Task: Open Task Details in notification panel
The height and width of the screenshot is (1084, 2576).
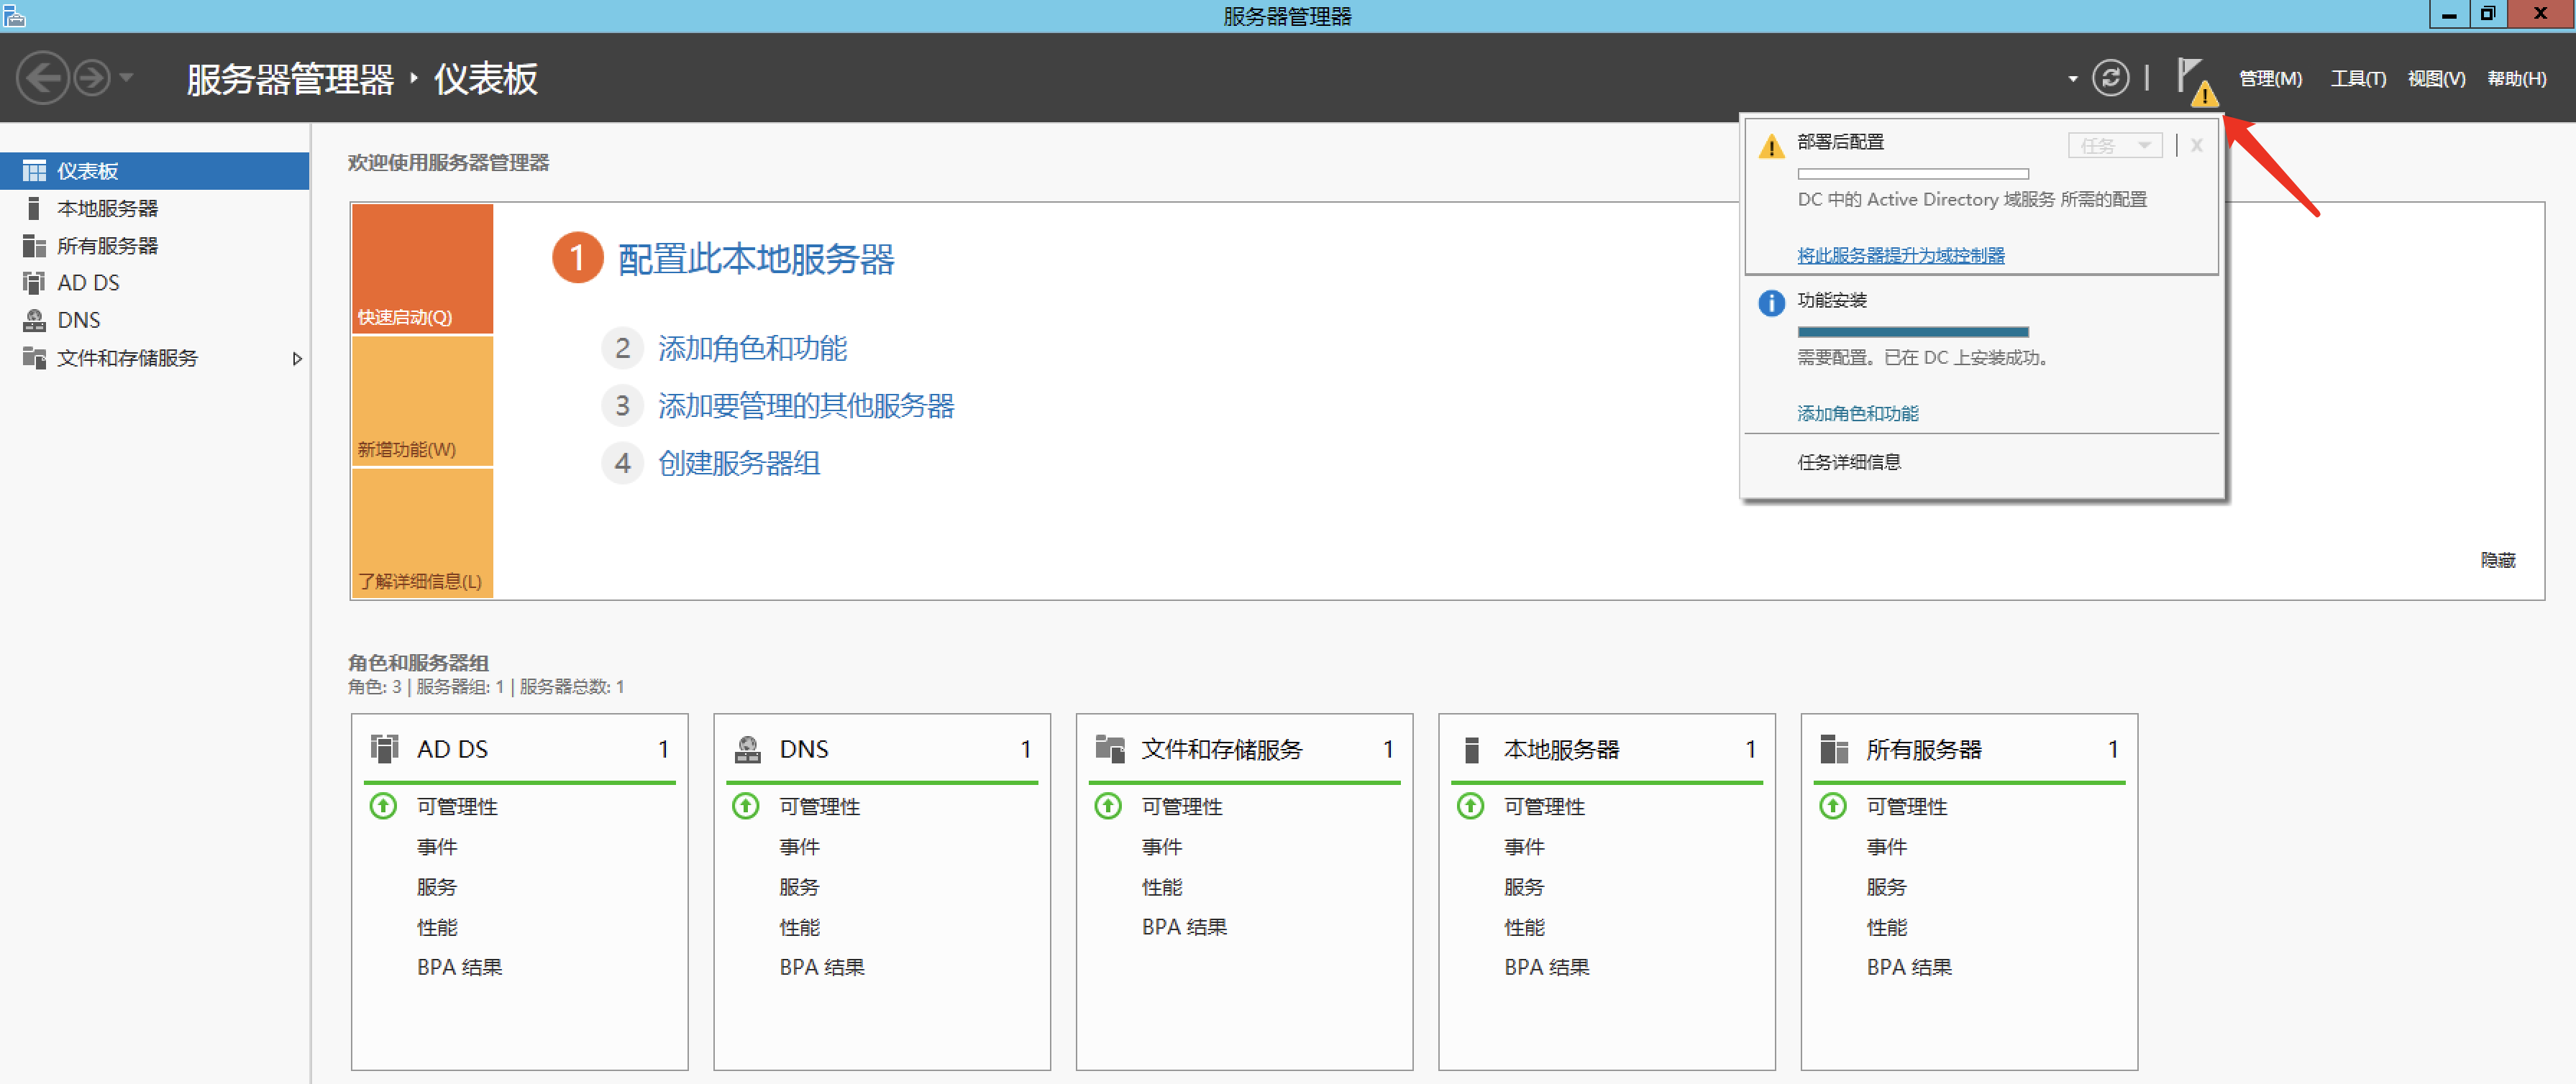Action: pyautogui.click(x=1849, y=462)
